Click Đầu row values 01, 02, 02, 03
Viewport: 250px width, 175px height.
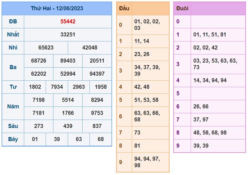click(147, 25)
